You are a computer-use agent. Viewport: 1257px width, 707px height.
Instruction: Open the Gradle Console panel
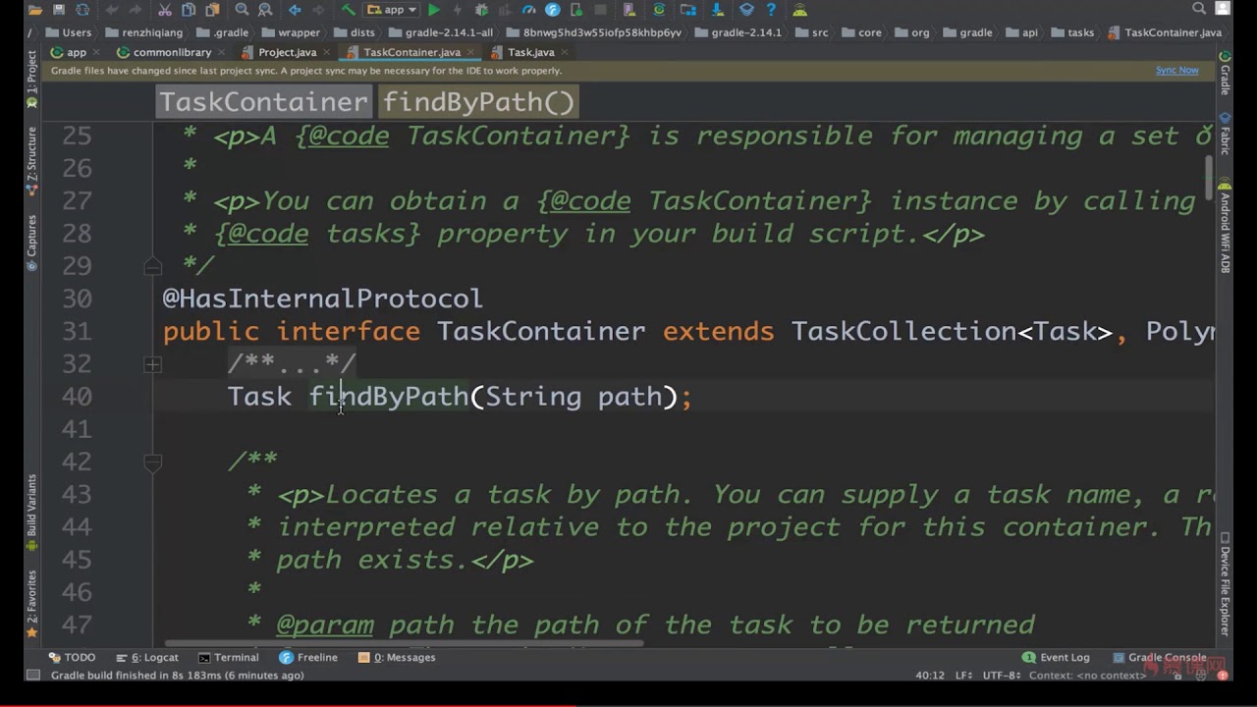[1159, 658]
